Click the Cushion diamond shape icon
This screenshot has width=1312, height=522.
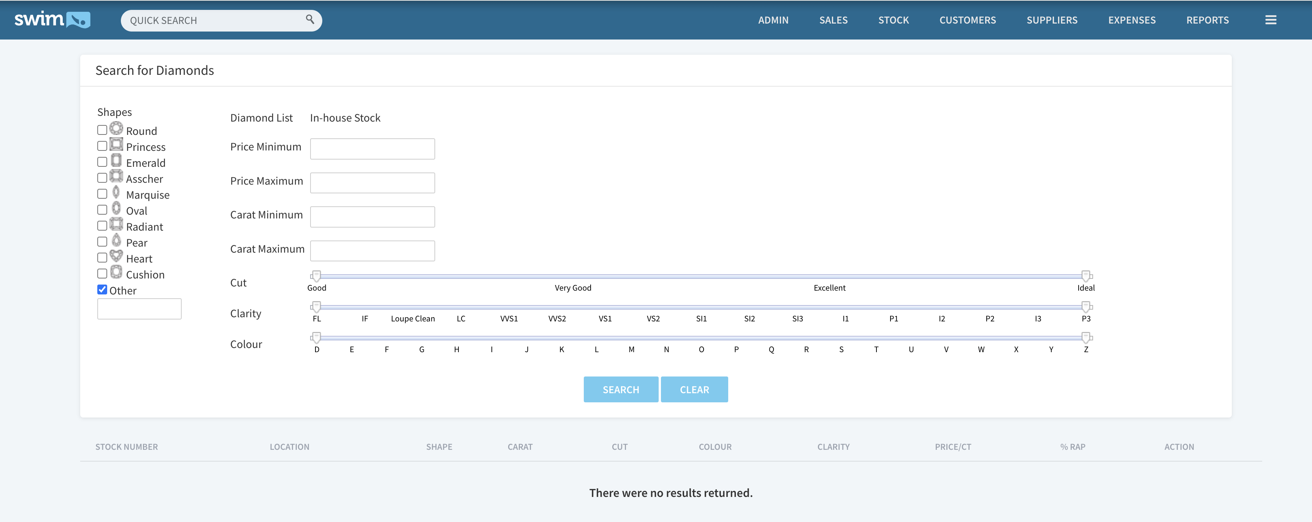point(116,272)
